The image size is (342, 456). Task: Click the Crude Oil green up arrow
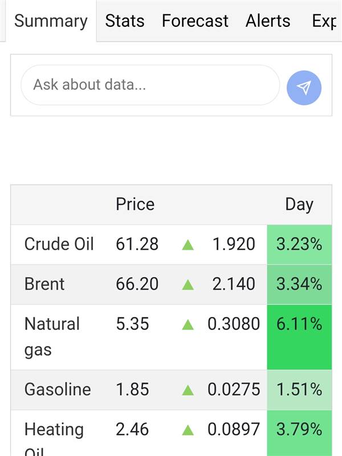coord(188,245)
